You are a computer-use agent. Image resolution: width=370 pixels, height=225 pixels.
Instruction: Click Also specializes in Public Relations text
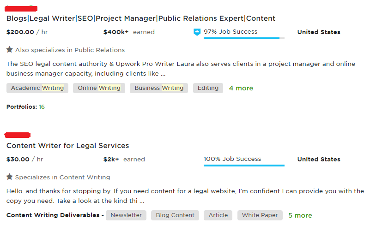(70, 50)
